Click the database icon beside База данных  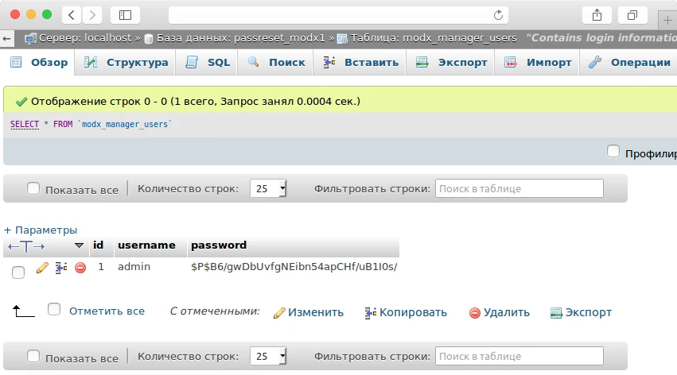149,39
